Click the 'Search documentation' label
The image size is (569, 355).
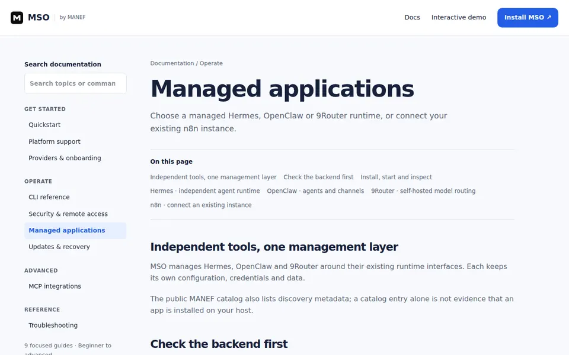[63, 64]
